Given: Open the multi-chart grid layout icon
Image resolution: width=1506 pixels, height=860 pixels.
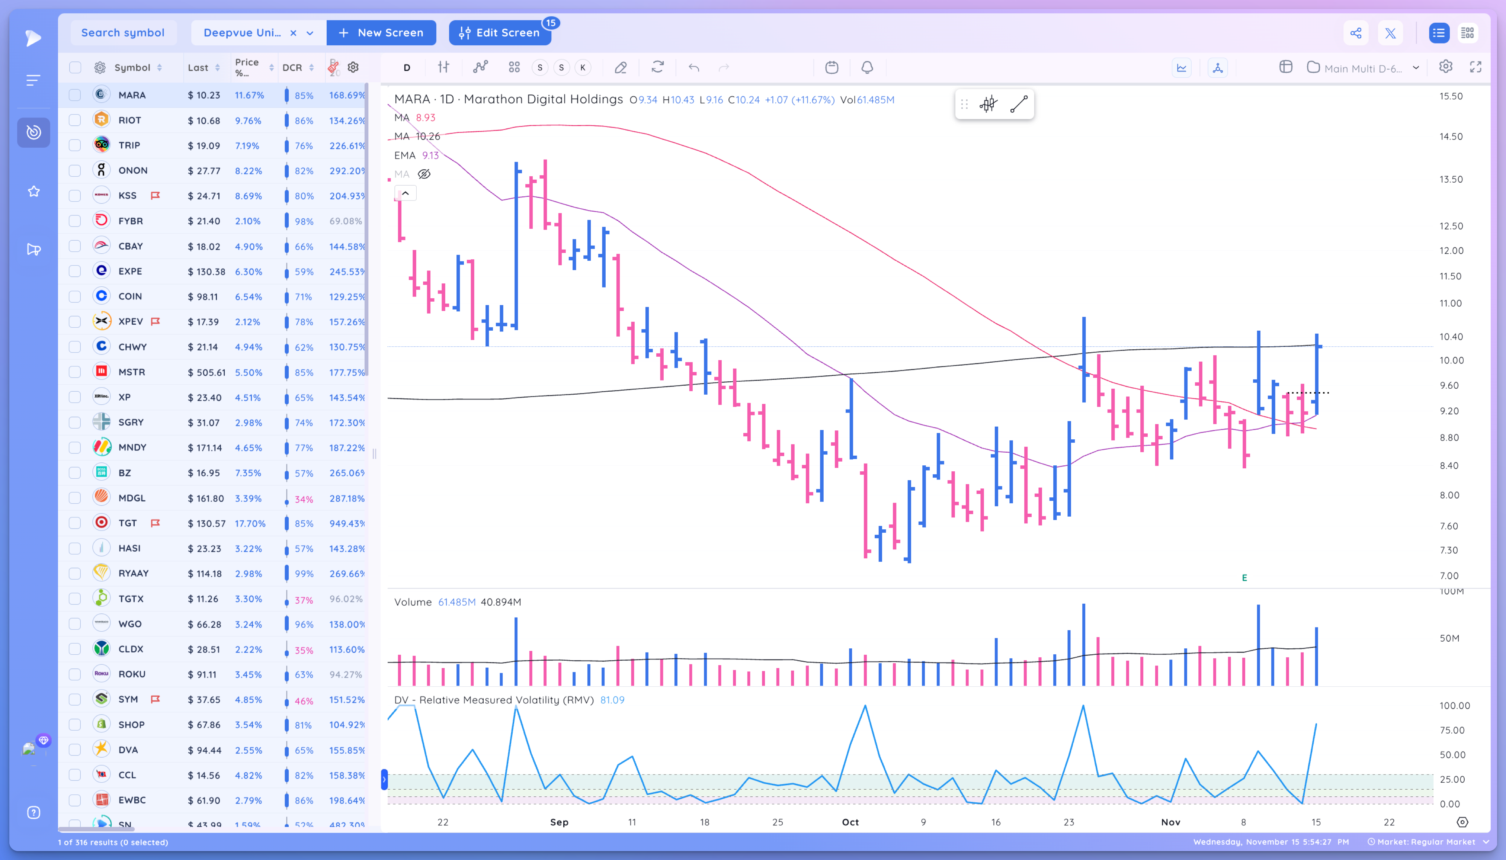Looking at the screenshot, I should [x=515, y=67].
